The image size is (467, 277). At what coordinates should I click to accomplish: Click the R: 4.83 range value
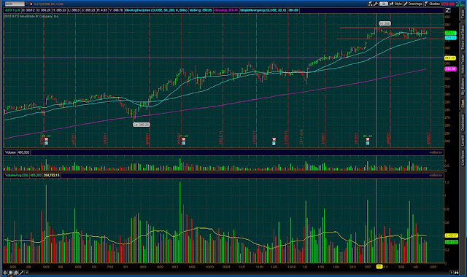tap(102, 10)
